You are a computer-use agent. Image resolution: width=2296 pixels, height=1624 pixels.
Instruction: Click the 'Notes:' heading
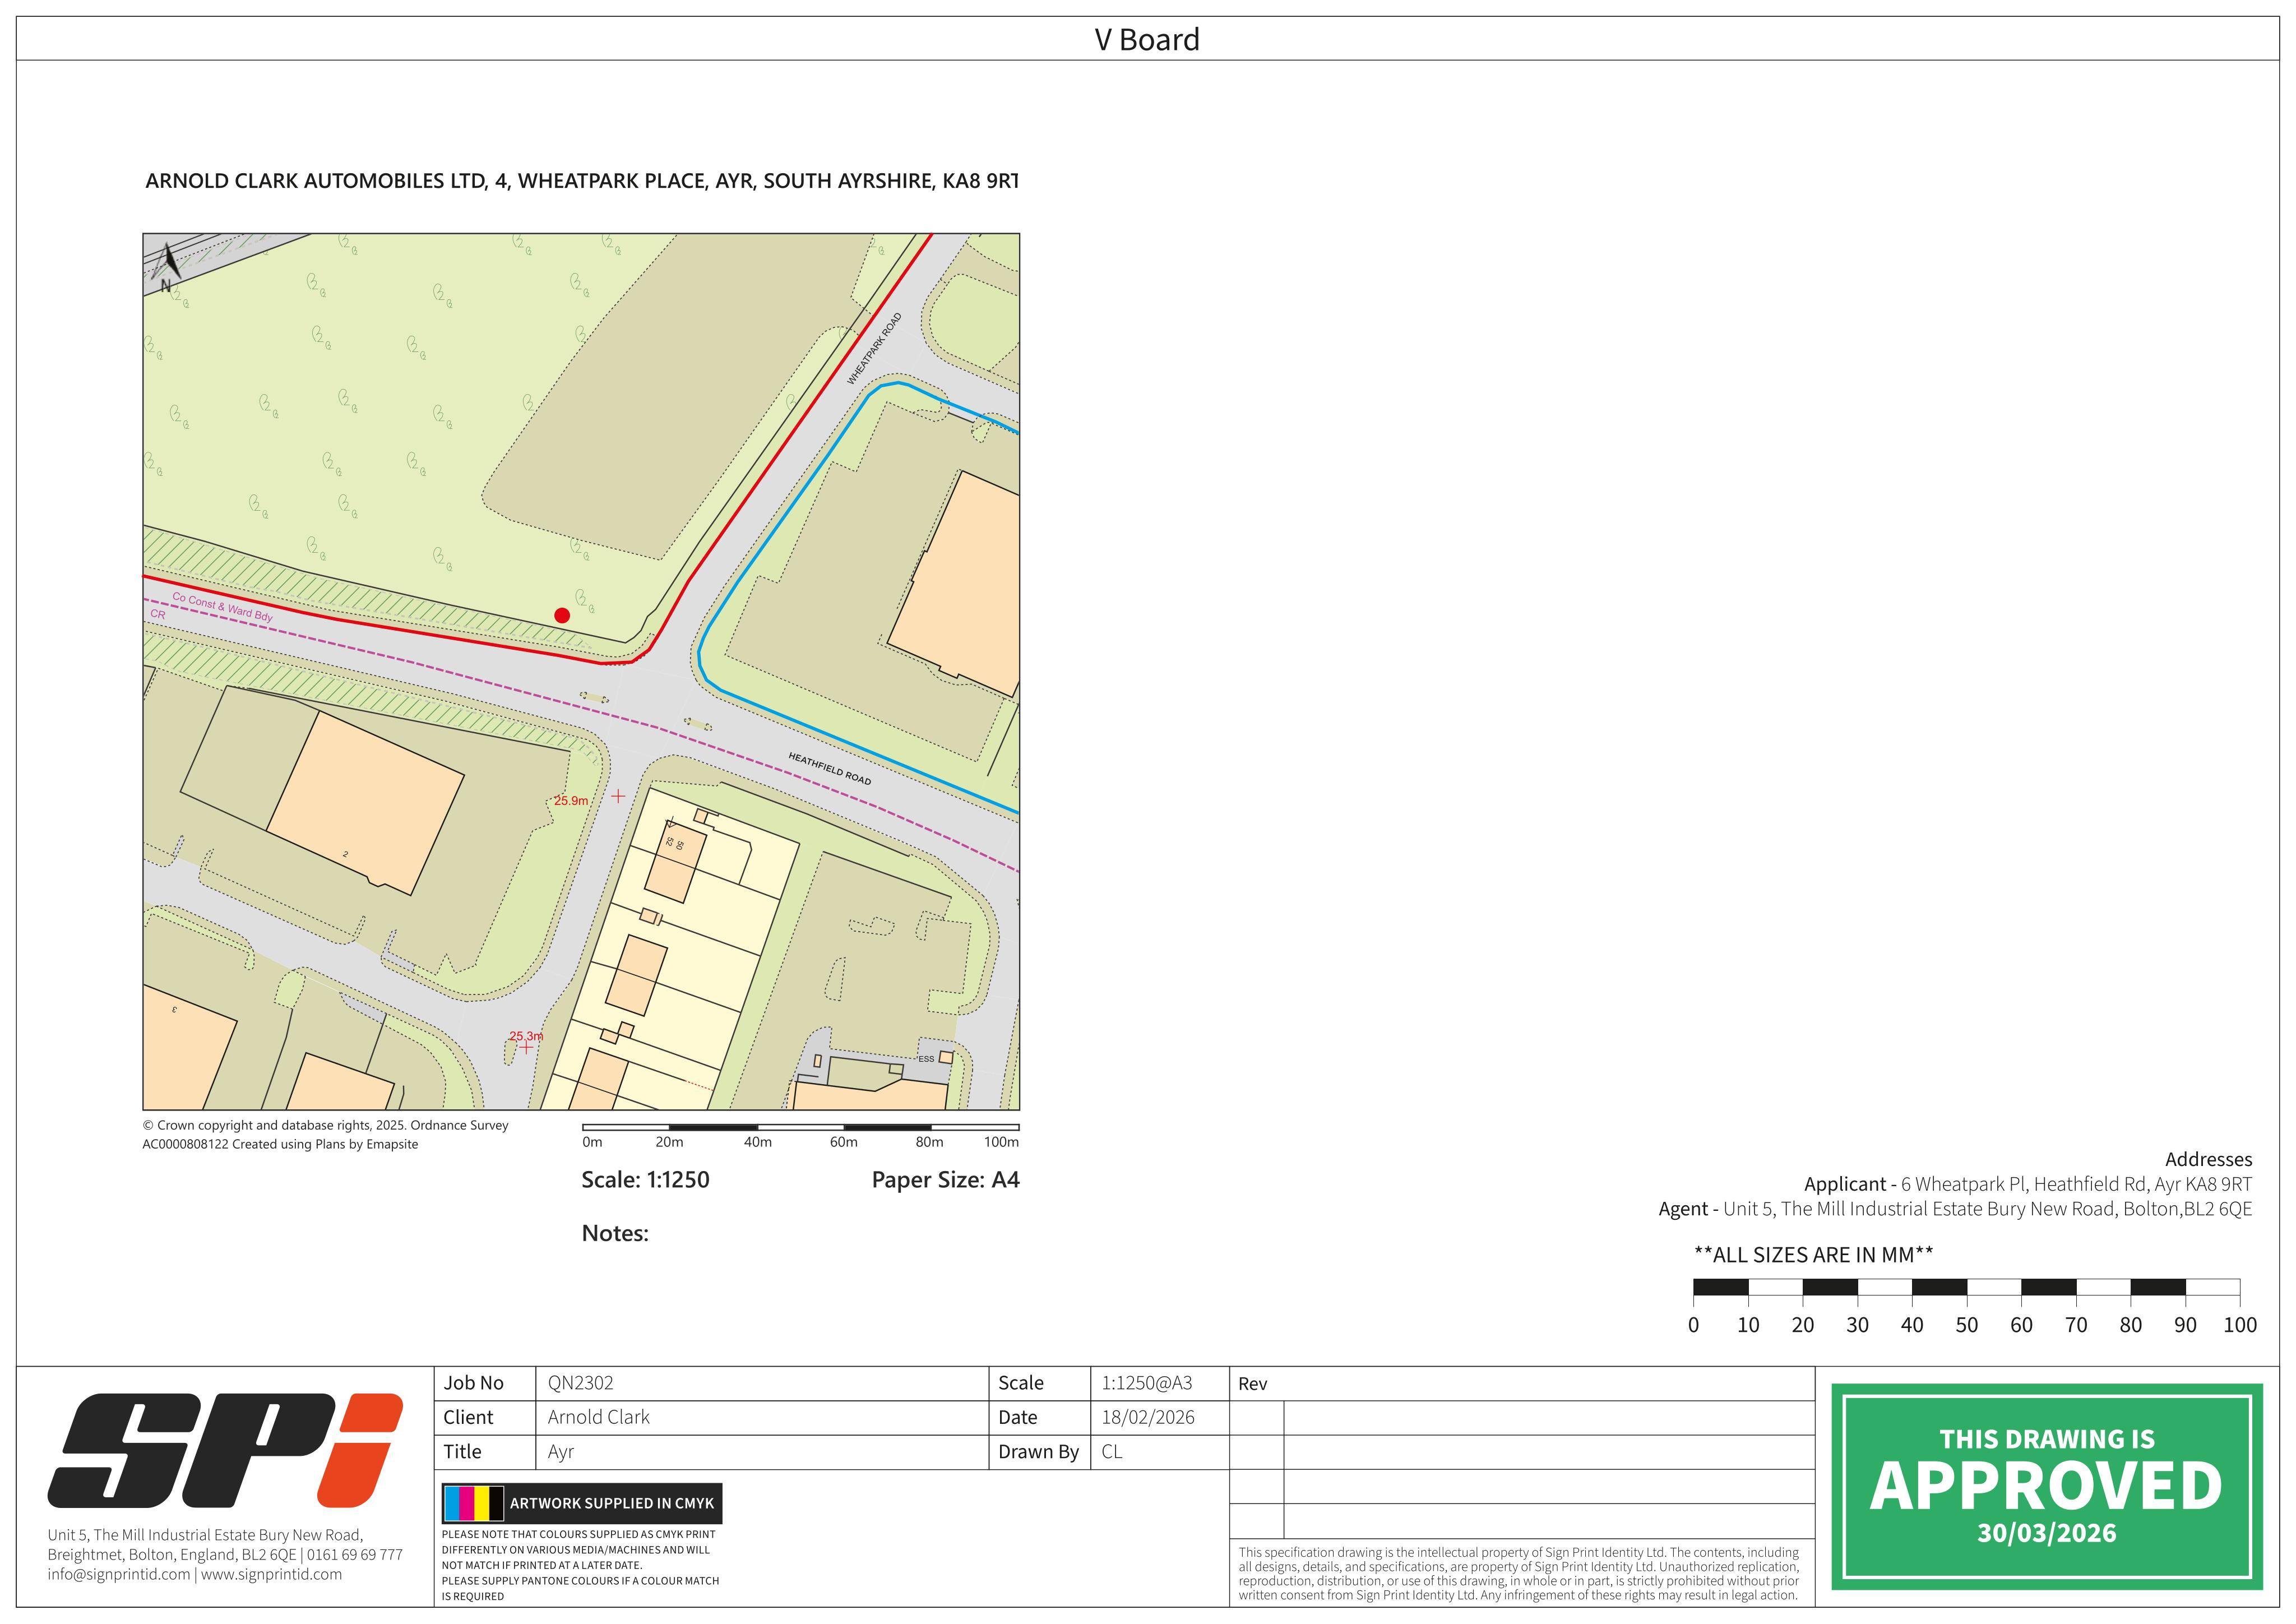[x=615, y=1233]
